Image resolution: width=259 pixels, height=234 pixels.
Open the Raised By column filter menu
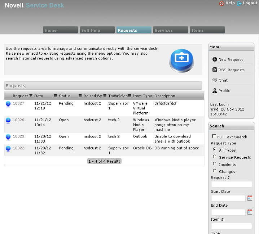(x=105, y=96)
